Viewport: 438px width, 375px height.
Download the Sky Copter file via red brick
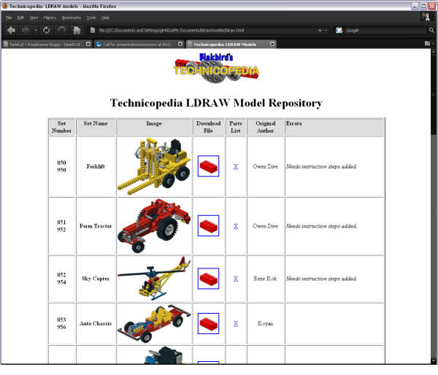click(x=208, y=279)
